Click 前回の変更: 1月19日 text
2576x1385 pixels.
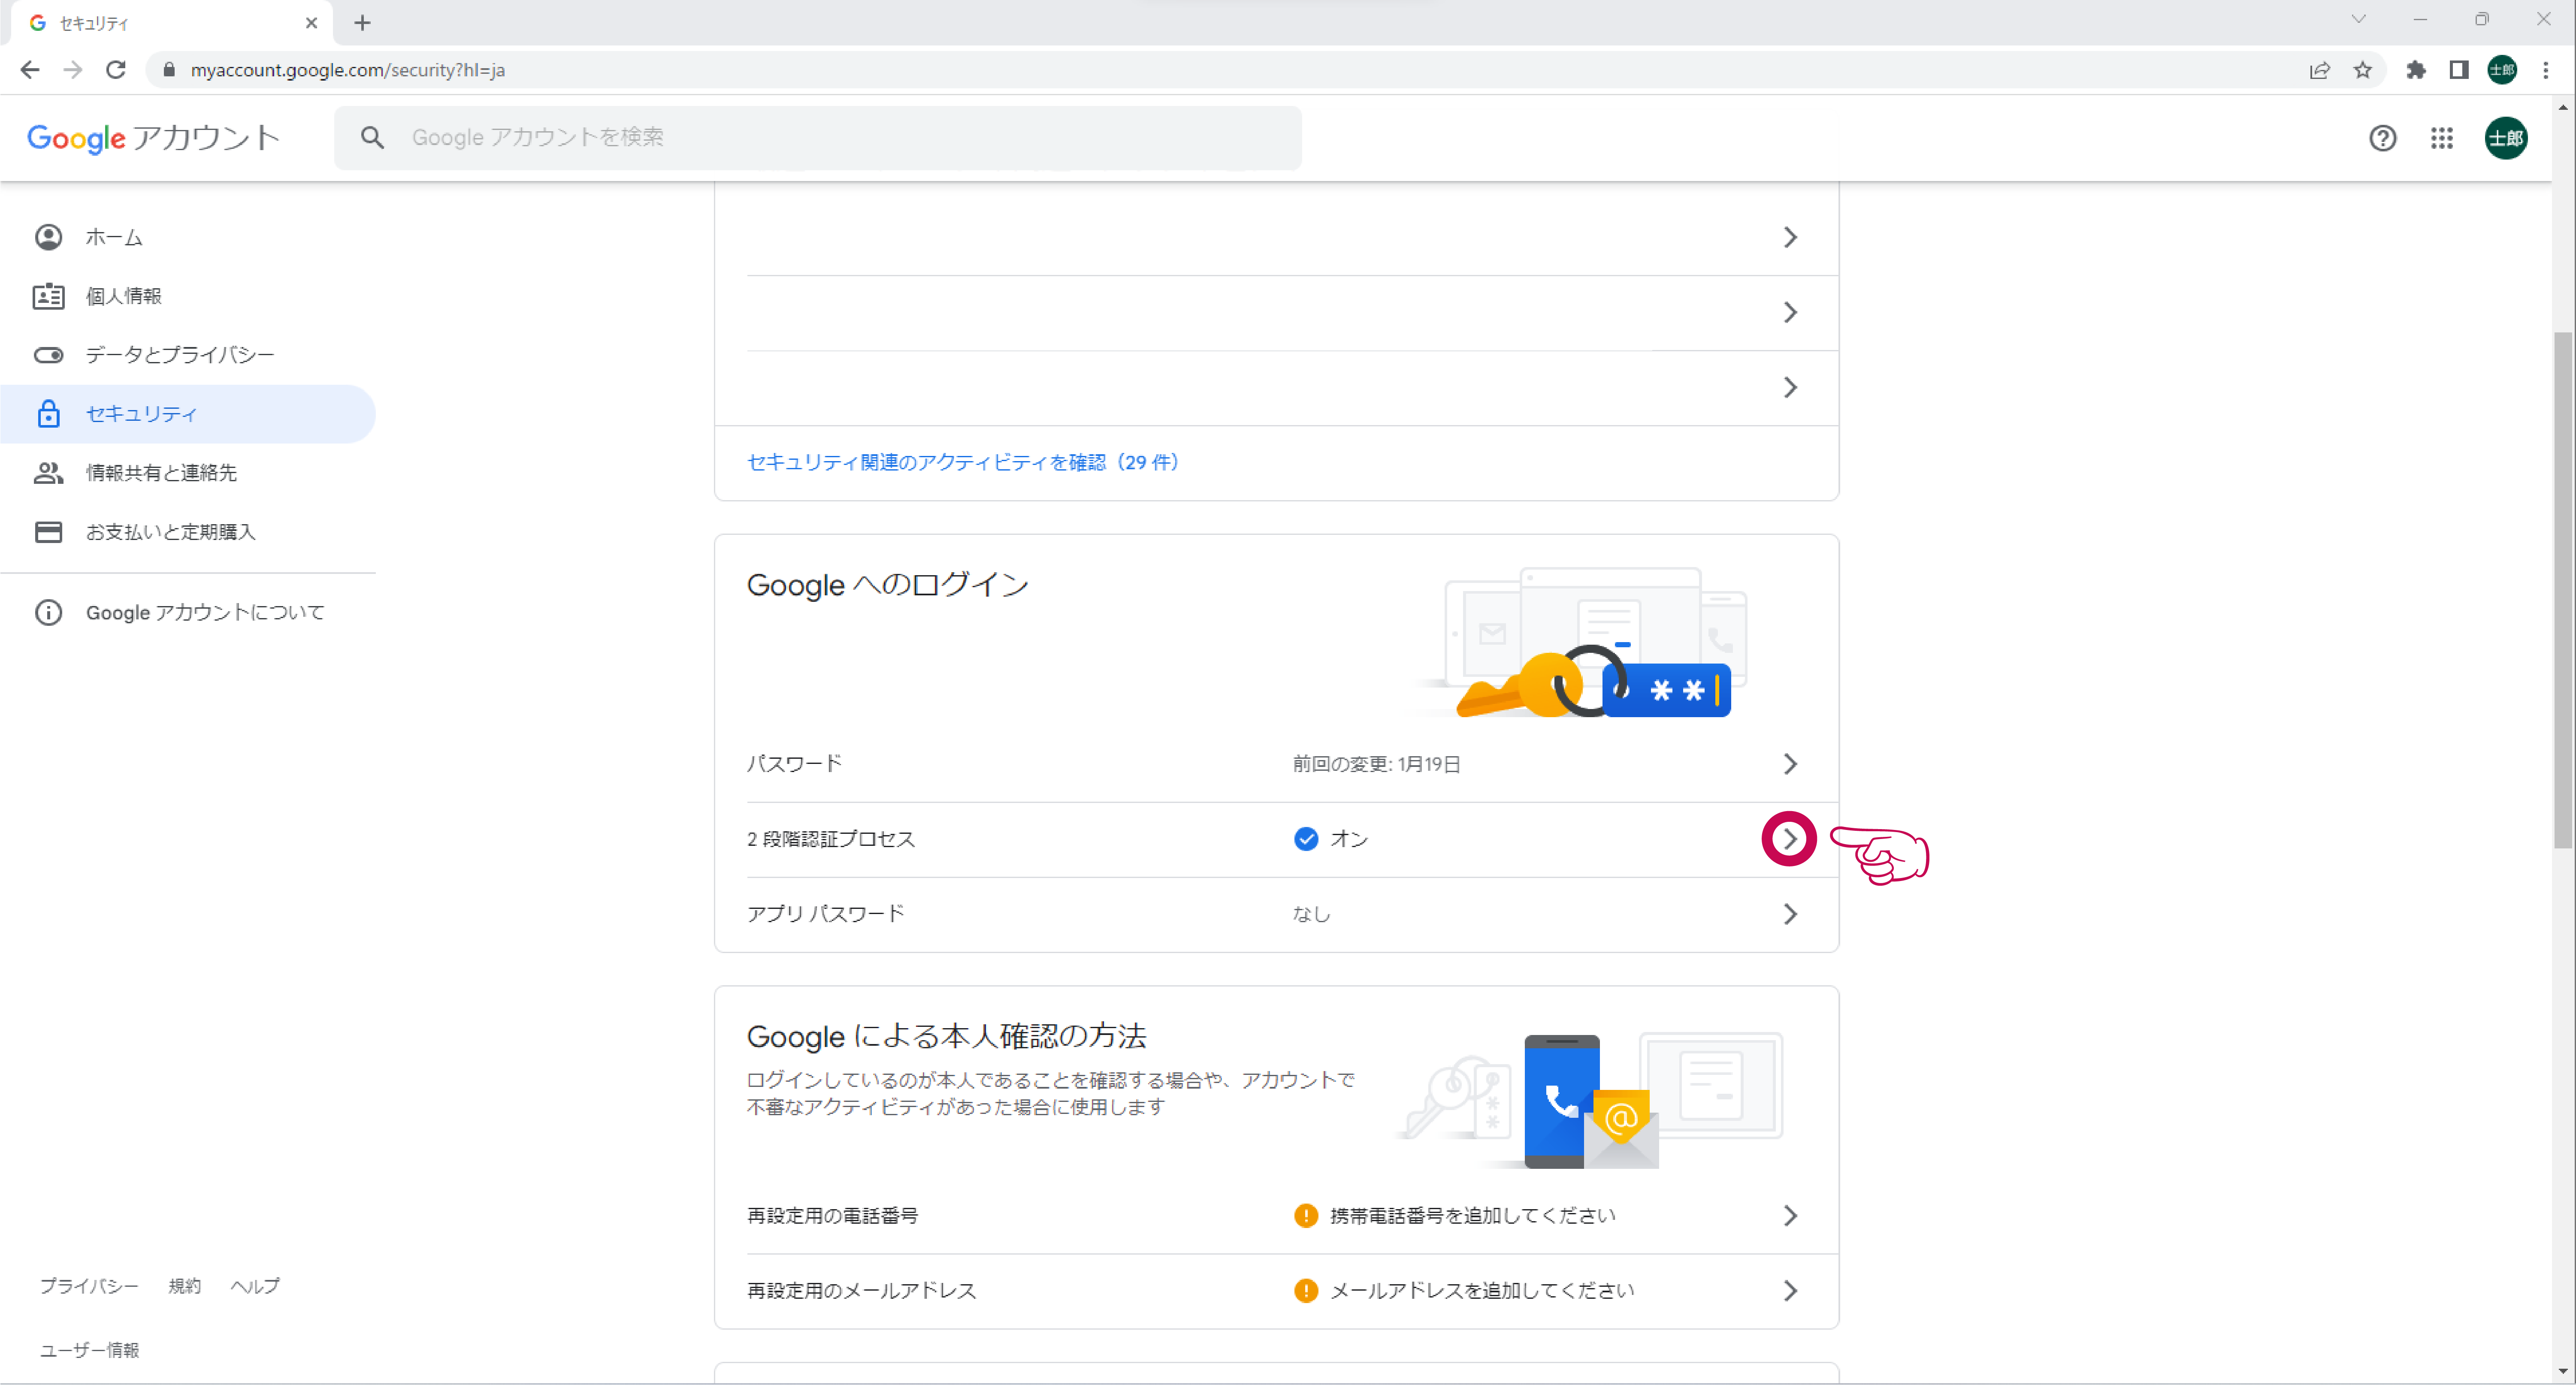(x=1377, y=764)
